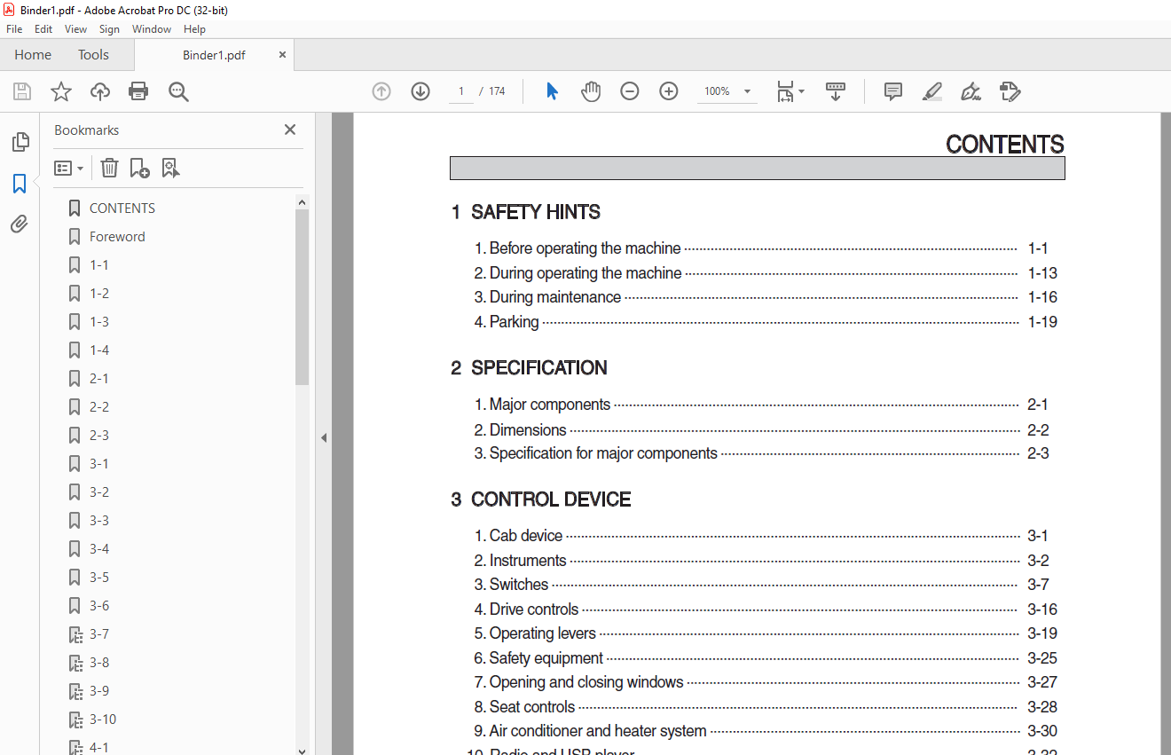Click the 'Seat controls' contents entry
The width and height of the screenshot is (1171, 755).
coord(532,707)
